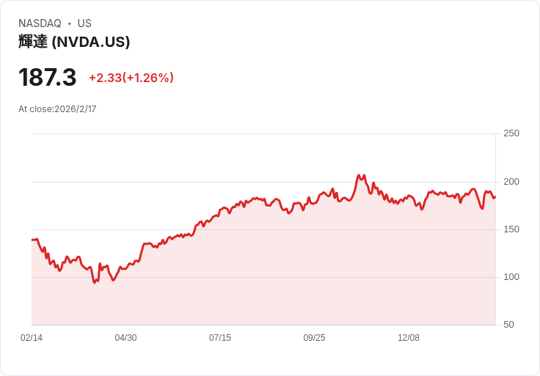Click the NVDA.US stock title

(74, 42)
